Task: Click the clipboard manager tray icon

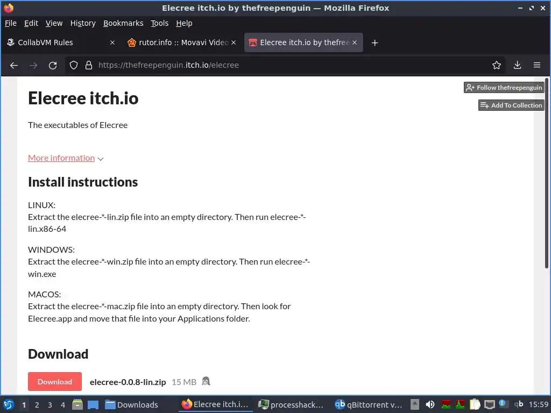Action: coord(475,404)
